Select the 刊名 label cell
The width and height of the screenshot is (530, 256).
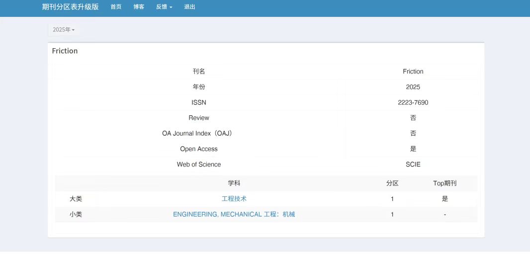click(199, 72)
